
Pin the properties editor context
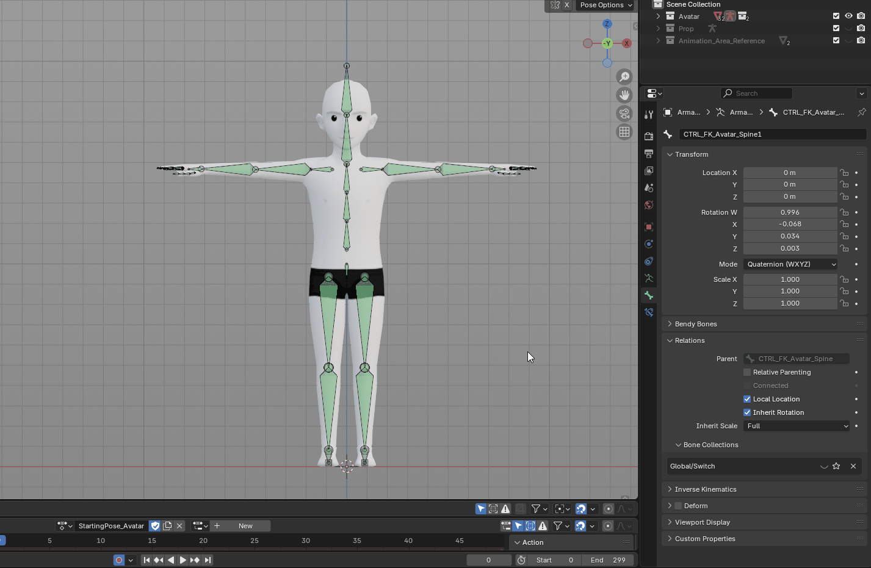[861, 112]
